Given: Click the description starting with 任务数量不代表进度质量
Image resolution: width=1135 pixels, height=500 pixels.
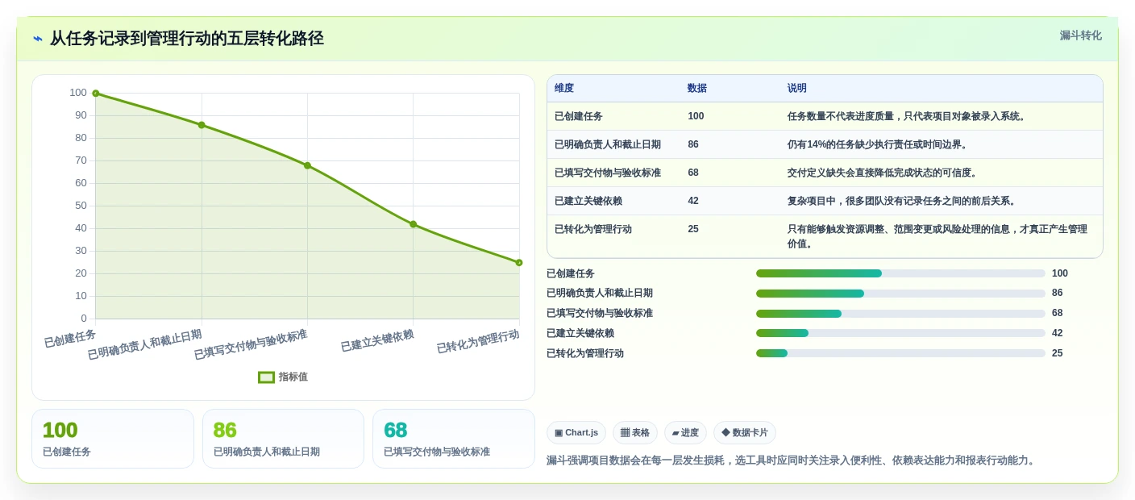Looking at the screenshot, I should (908, 116).
